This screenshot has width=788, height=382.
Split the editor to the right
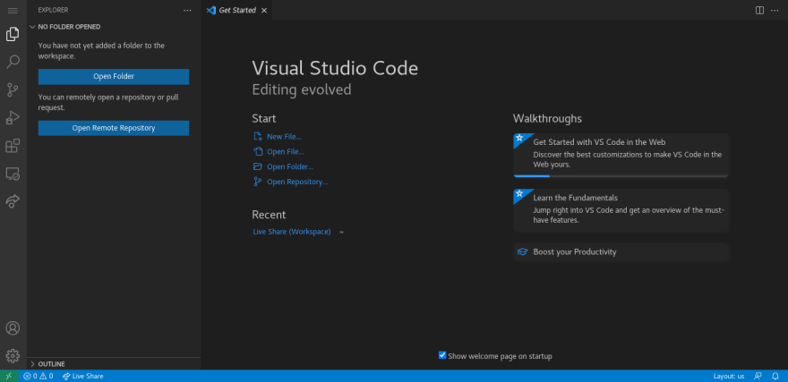[x=760, y=10]
